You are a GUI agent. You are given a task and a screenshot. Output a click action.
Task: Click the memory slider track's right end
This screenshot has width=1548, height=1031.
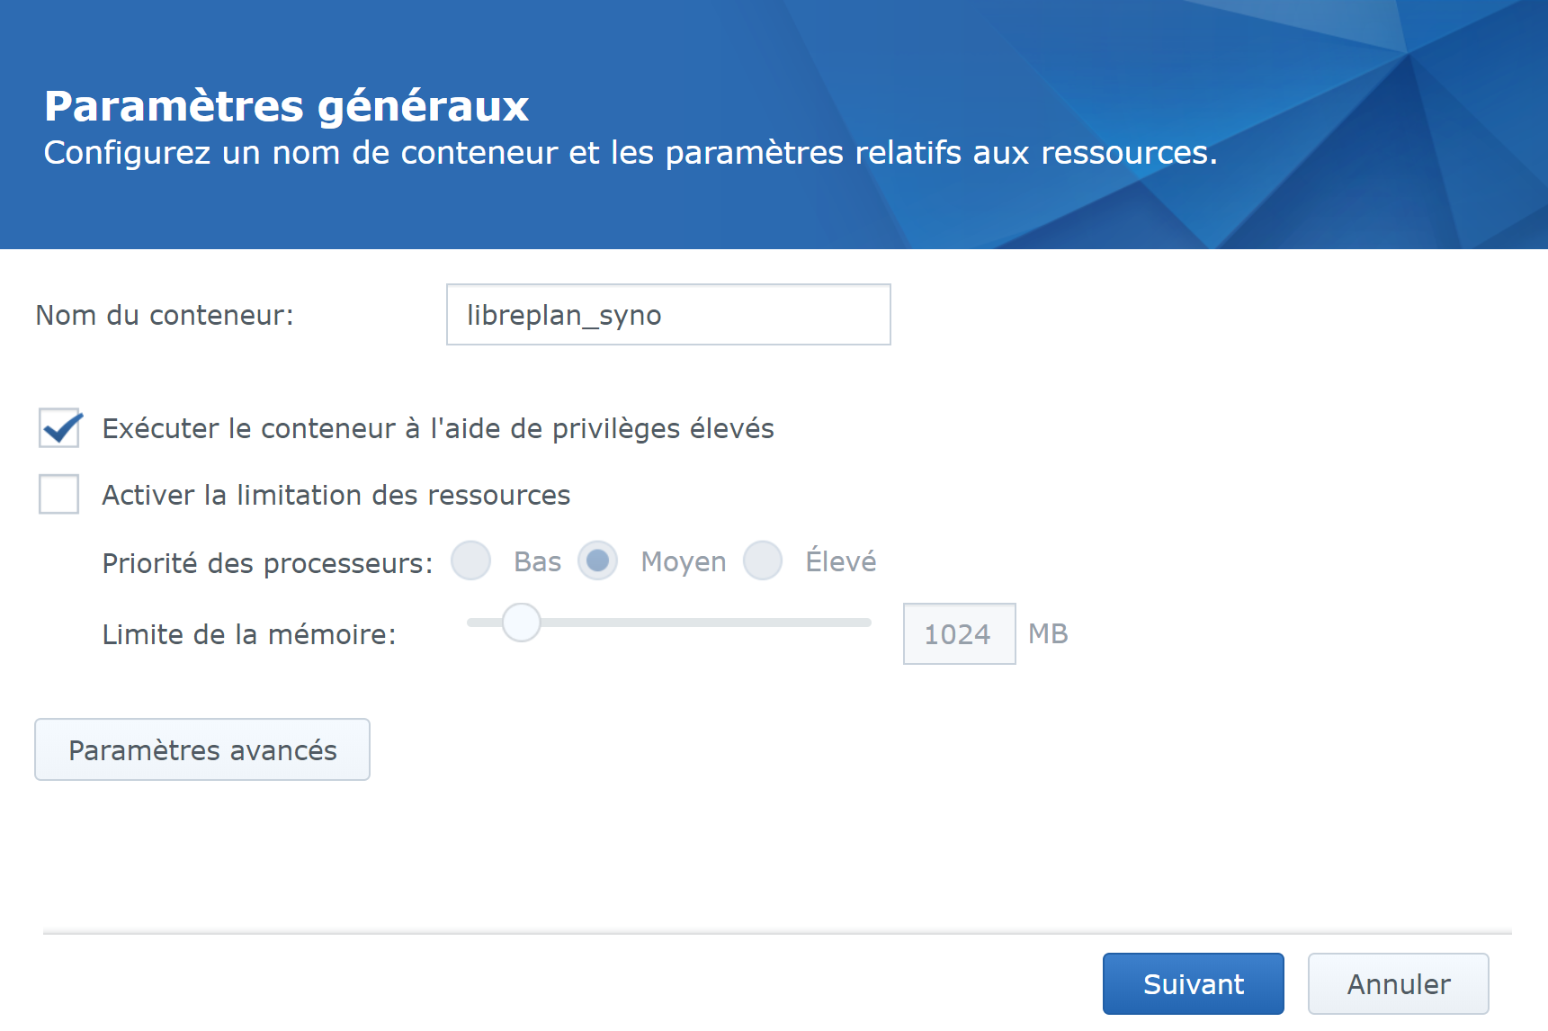coord(863,623)
